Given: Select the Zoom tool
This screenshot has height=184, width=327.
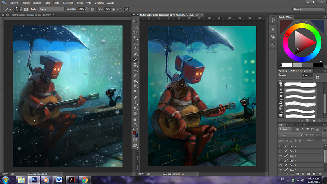Looking at the screenshot, I should point(135,125).
